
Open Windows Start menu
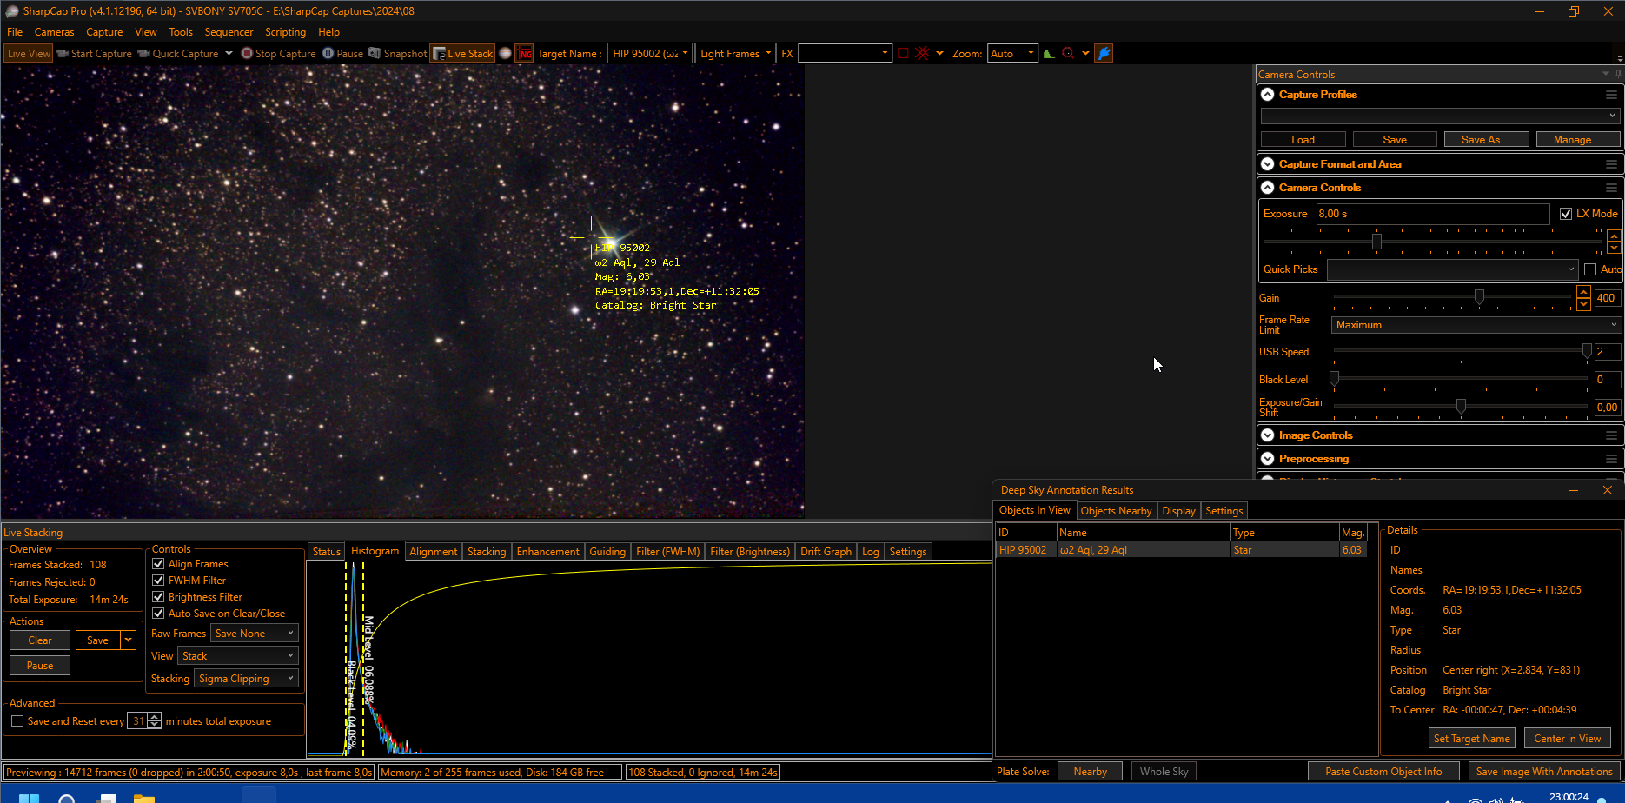click(x=29, y=798)
